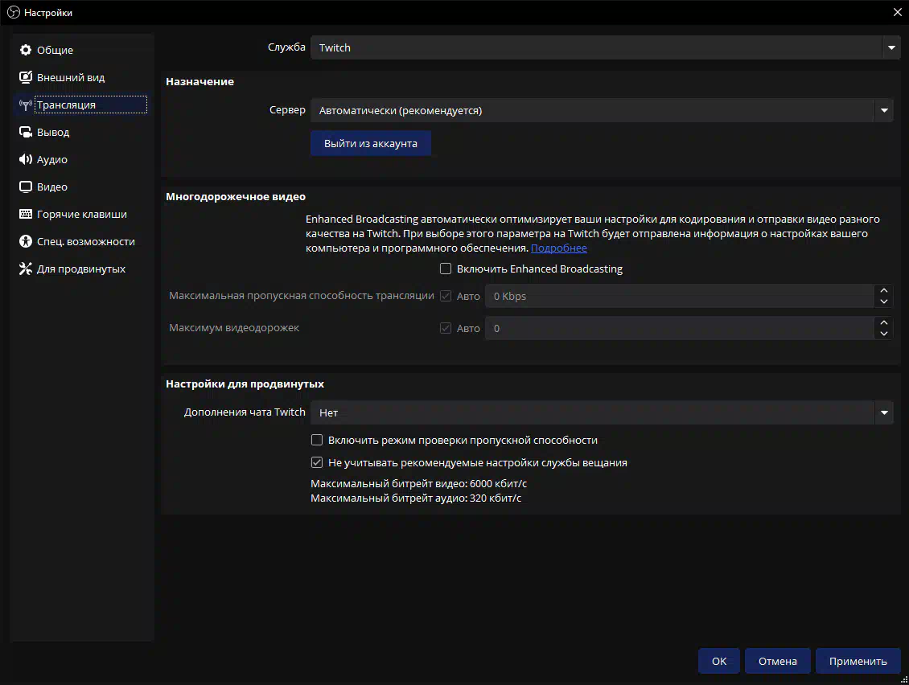Image resolution: width=909 pixels, height=685 pixels.
Task: Click the OBS logo in title bar
Action: [14, 12]
